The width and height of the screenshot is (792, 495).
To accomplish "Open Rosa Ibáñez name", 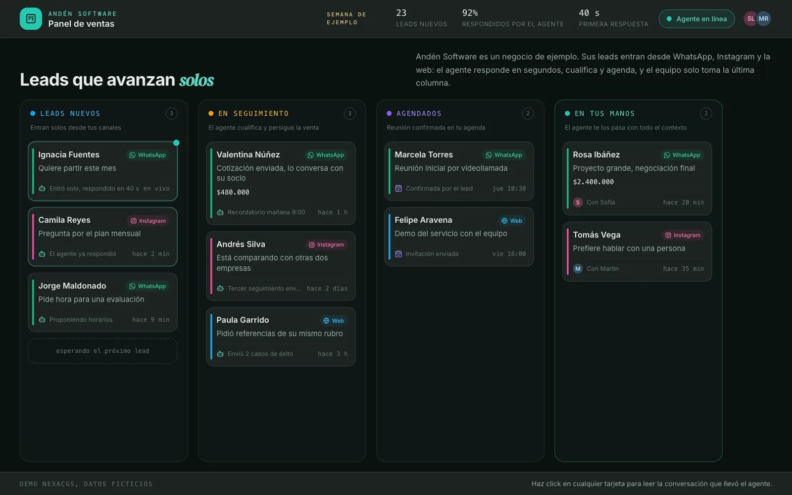I will (x=596, y=154).
